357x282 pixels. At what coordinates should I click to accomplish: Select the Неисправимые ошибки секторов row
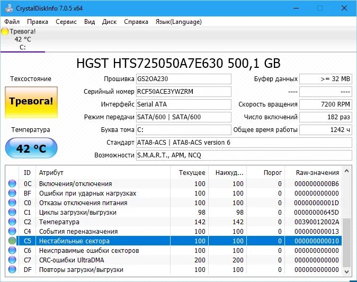pos(174,250)
